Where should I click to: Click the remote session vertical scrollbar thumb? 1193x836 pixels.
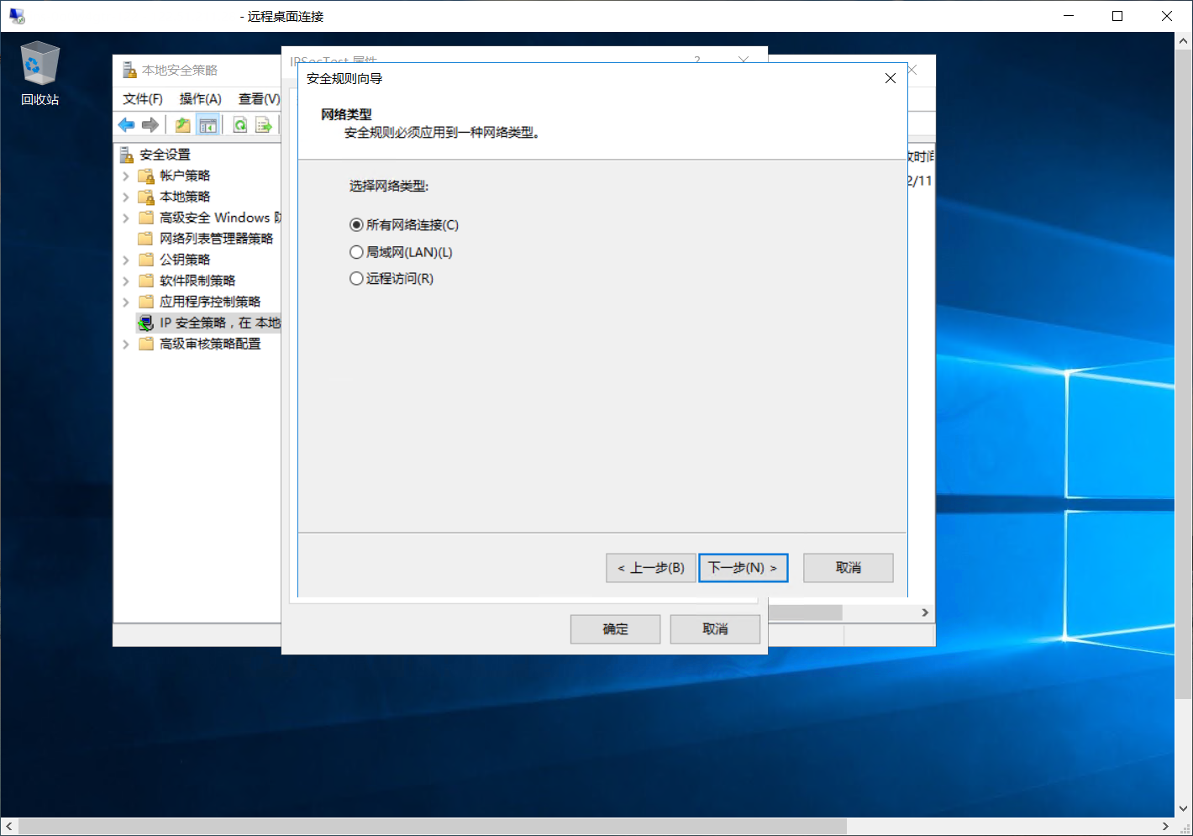(x=1183, y=374)
